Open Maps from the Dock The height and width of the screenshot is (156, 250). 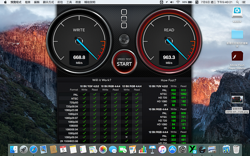click(x=93, y=149)
